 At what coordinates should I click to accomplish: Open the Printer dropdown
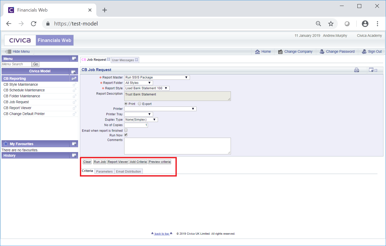[x=160, y=109]
